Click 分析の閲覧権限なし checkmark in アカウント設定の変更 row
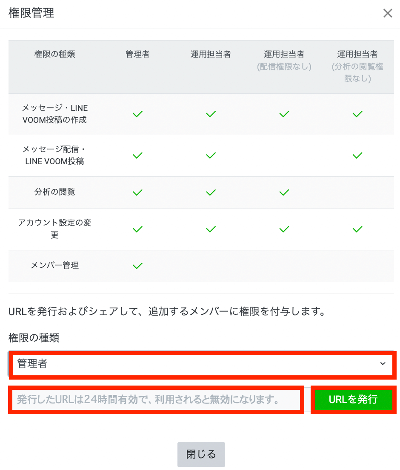This screenshot has width=400, height=470. 357,229
